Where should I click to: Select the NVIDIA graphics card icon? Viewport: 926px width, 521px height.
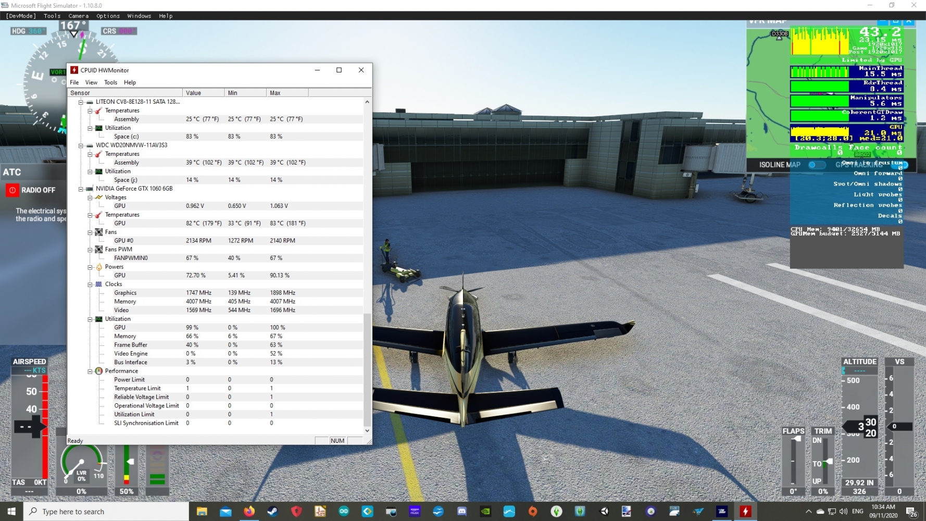pyautogui.click(x=90, y=189)
